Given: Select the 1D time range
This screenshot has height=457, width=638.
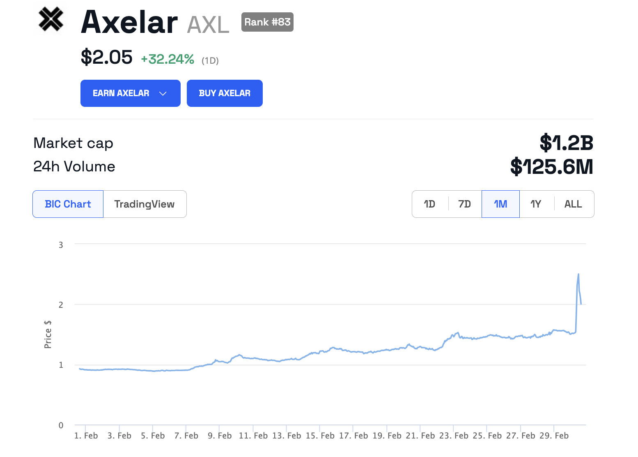Looking at the screenshot, I should pyautogui.click(x=429, y=204).
